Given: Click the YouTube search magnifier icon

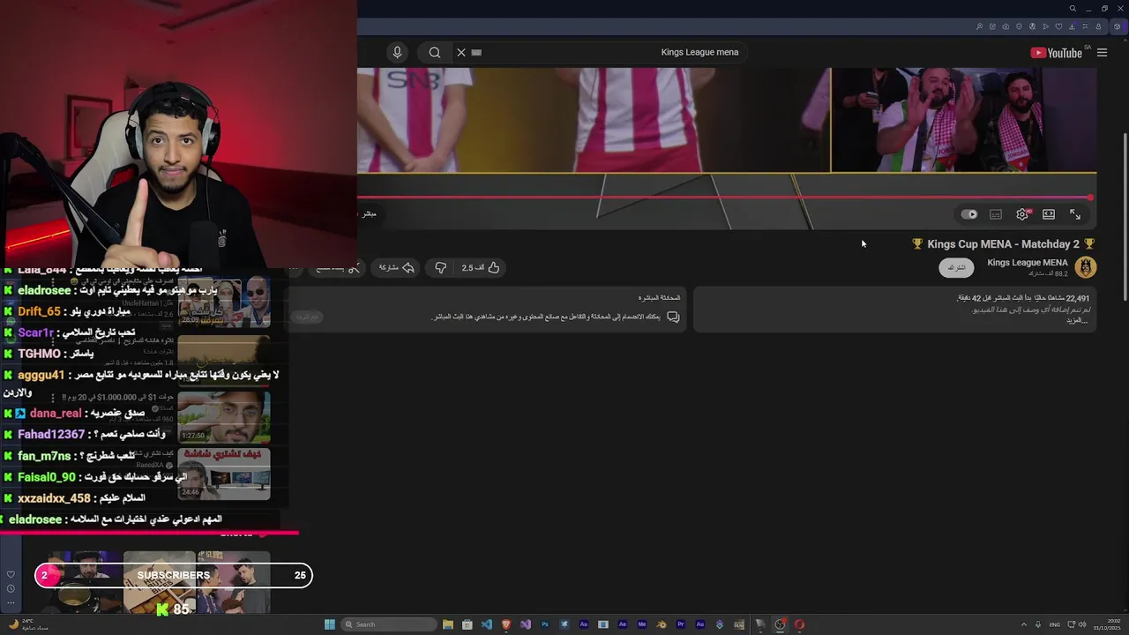Looking at the screenshot, I should 435,52.
